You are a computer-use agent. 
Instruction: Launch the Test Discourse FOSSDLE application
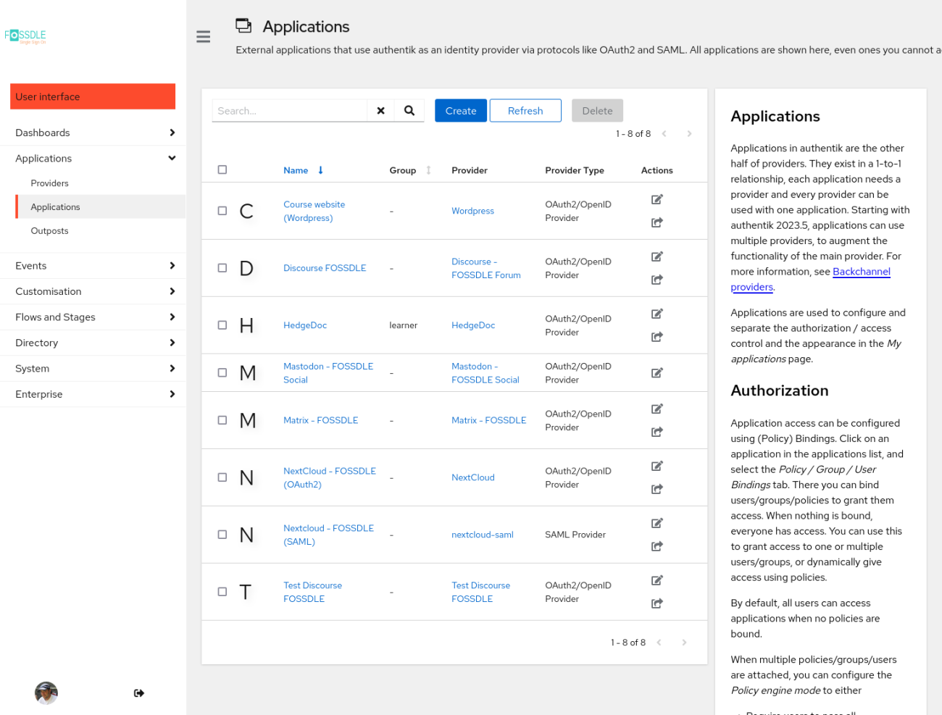click(x=657, y=603)
